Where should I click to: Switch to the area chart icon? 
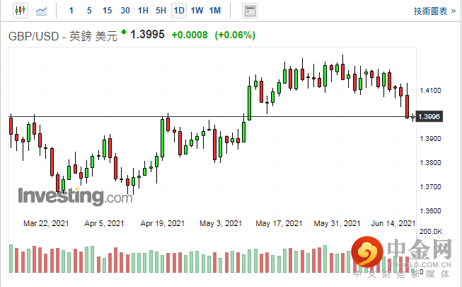(x=42, y=11)
